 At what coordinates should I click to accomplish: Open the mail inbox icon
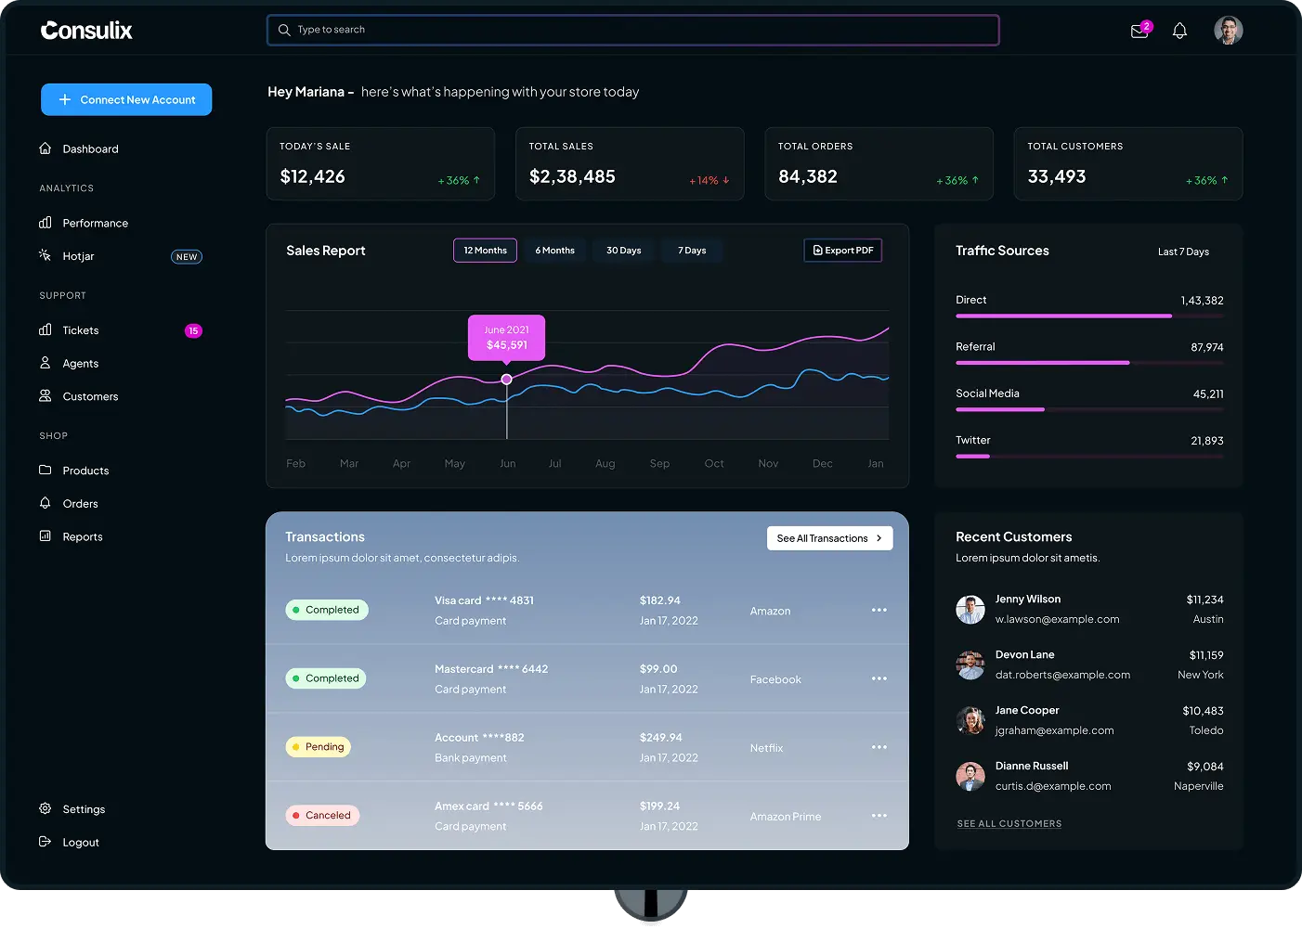[x=1140, y=31]
